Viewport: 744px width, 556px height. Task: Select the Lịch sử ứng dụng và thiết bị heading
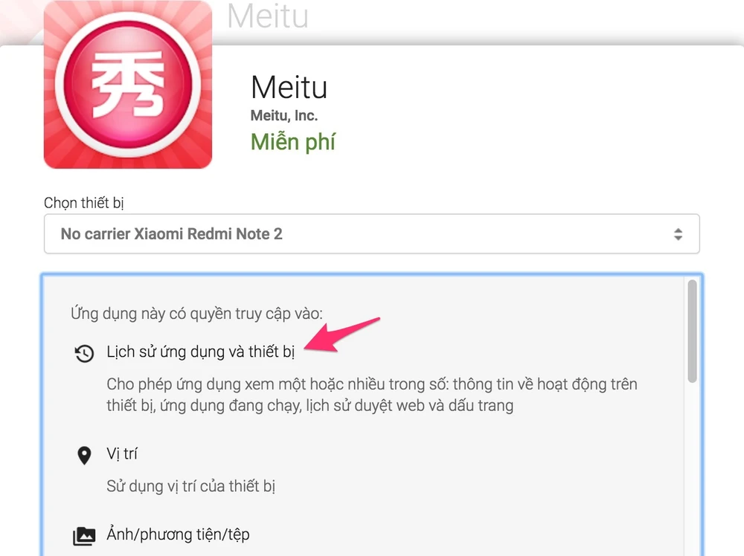200,352
